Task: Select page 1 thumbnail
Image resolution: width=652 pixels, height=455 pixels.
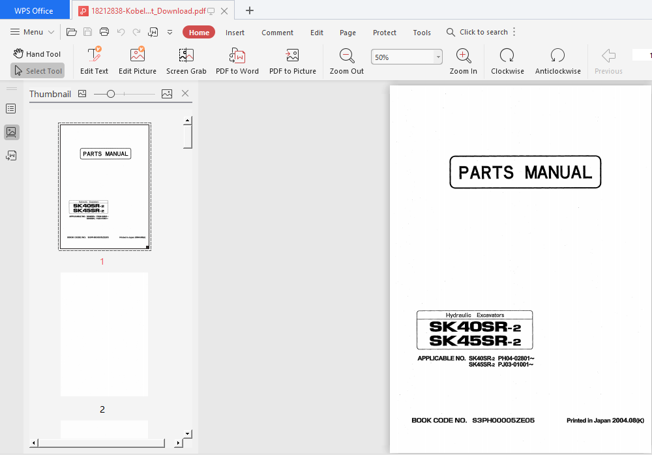Action: coord(104,186)
